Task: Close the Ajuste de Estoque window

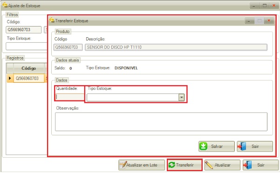Action: point(274,6)
